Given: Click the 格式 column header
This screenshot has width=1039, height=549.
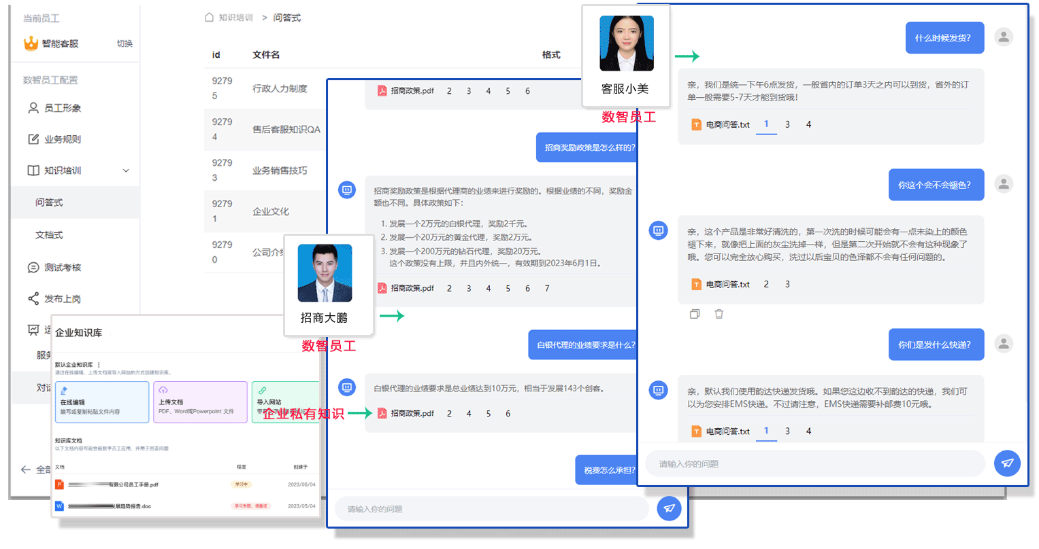Looking at the screenshot, I should click(x=551, y=55).
